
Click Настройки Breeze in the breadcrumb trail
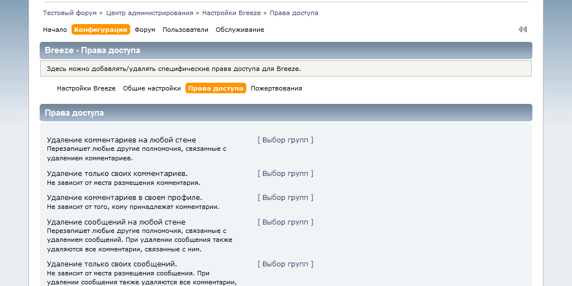[231, 13]
